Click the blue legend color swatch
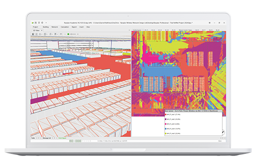 pos(166,129)
